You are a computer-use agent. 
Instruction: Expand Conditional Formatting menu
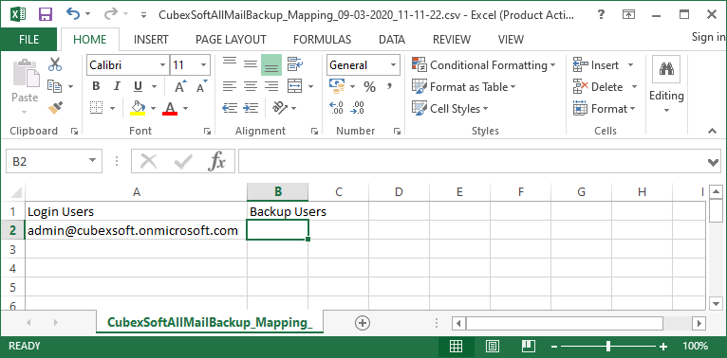(x=484, y=65)
